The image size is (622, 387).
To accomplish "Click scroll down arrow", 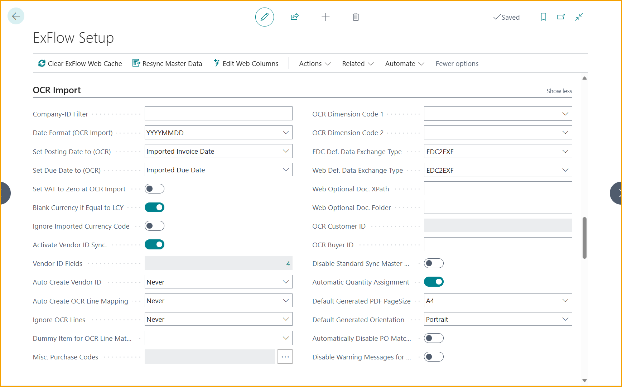I will [584, 381].
